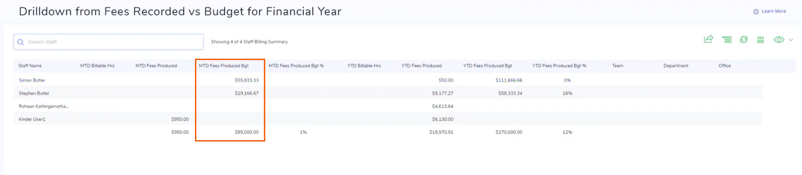Open the column chooser grid icon

[760, 40]
